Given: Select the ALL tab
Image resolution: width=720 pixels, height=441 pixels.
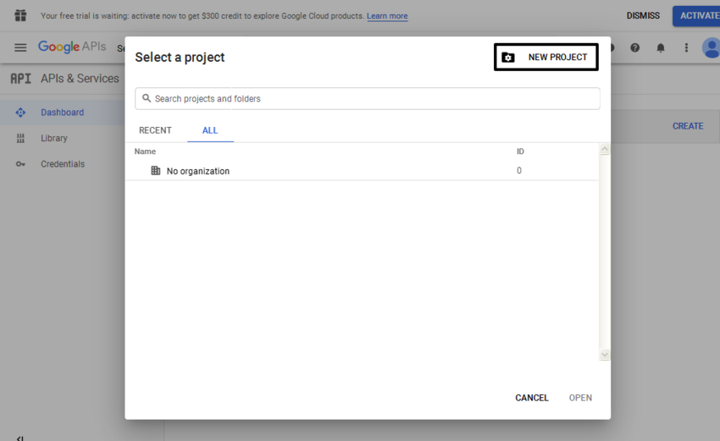Looking at the screenshot, I should tap(210, 130).
